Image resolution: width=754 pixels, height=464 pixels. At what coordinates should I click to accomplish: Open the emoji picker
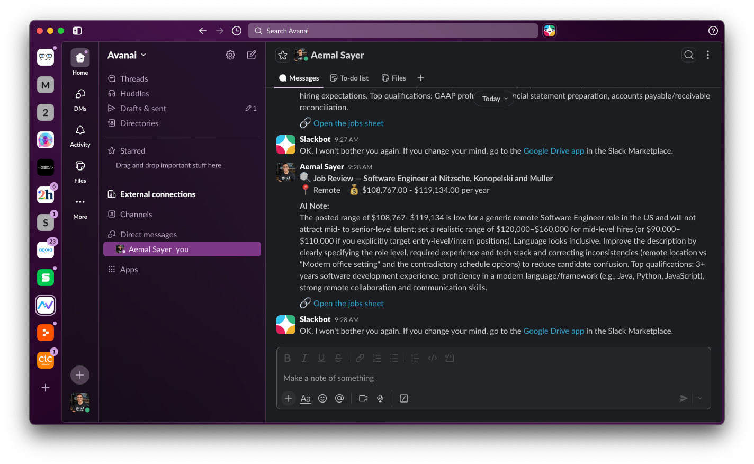point(322,398)
